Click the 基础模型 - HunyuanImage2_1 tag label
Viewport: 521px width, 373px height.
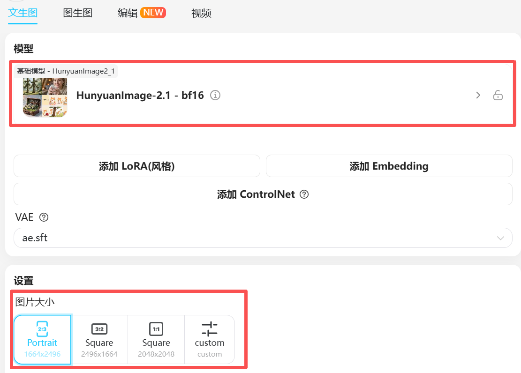click(66, 71)
